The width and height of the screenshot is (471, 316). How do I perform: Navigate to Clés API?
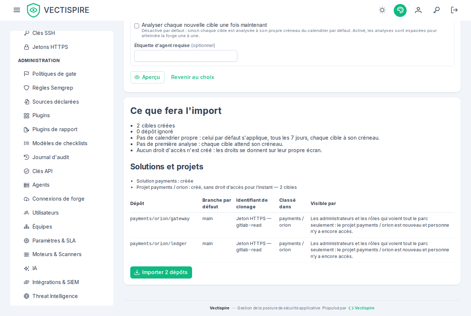click(62, 171)
